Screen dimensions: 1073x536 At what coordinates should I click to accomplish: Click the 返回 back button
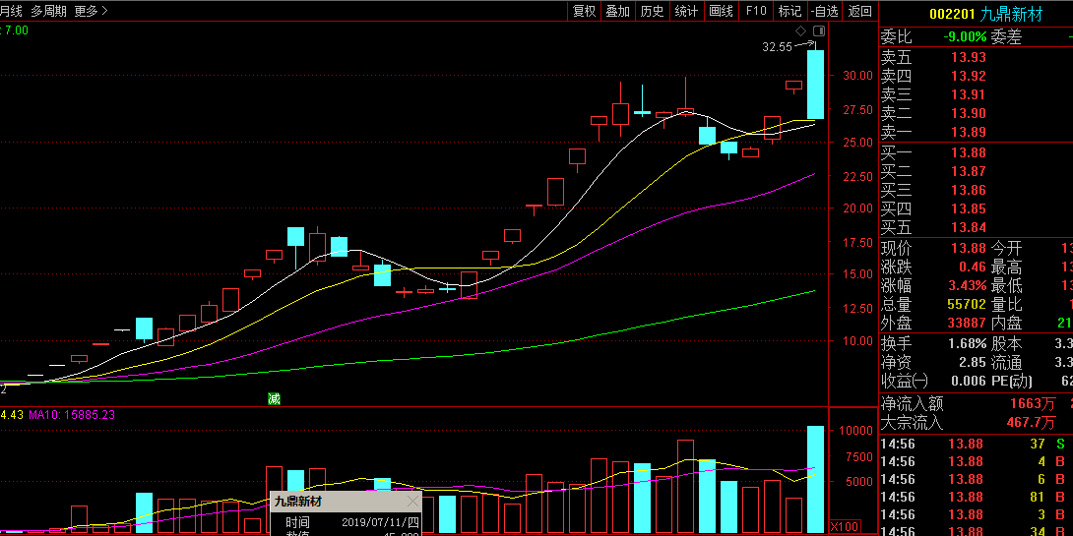point(859,11)
